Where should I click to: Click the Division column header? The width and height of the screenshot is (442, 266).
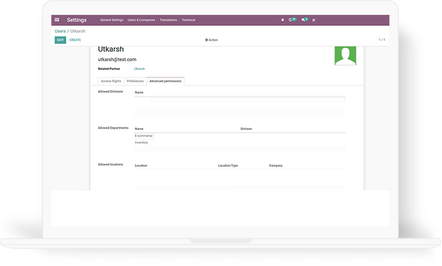246,129
